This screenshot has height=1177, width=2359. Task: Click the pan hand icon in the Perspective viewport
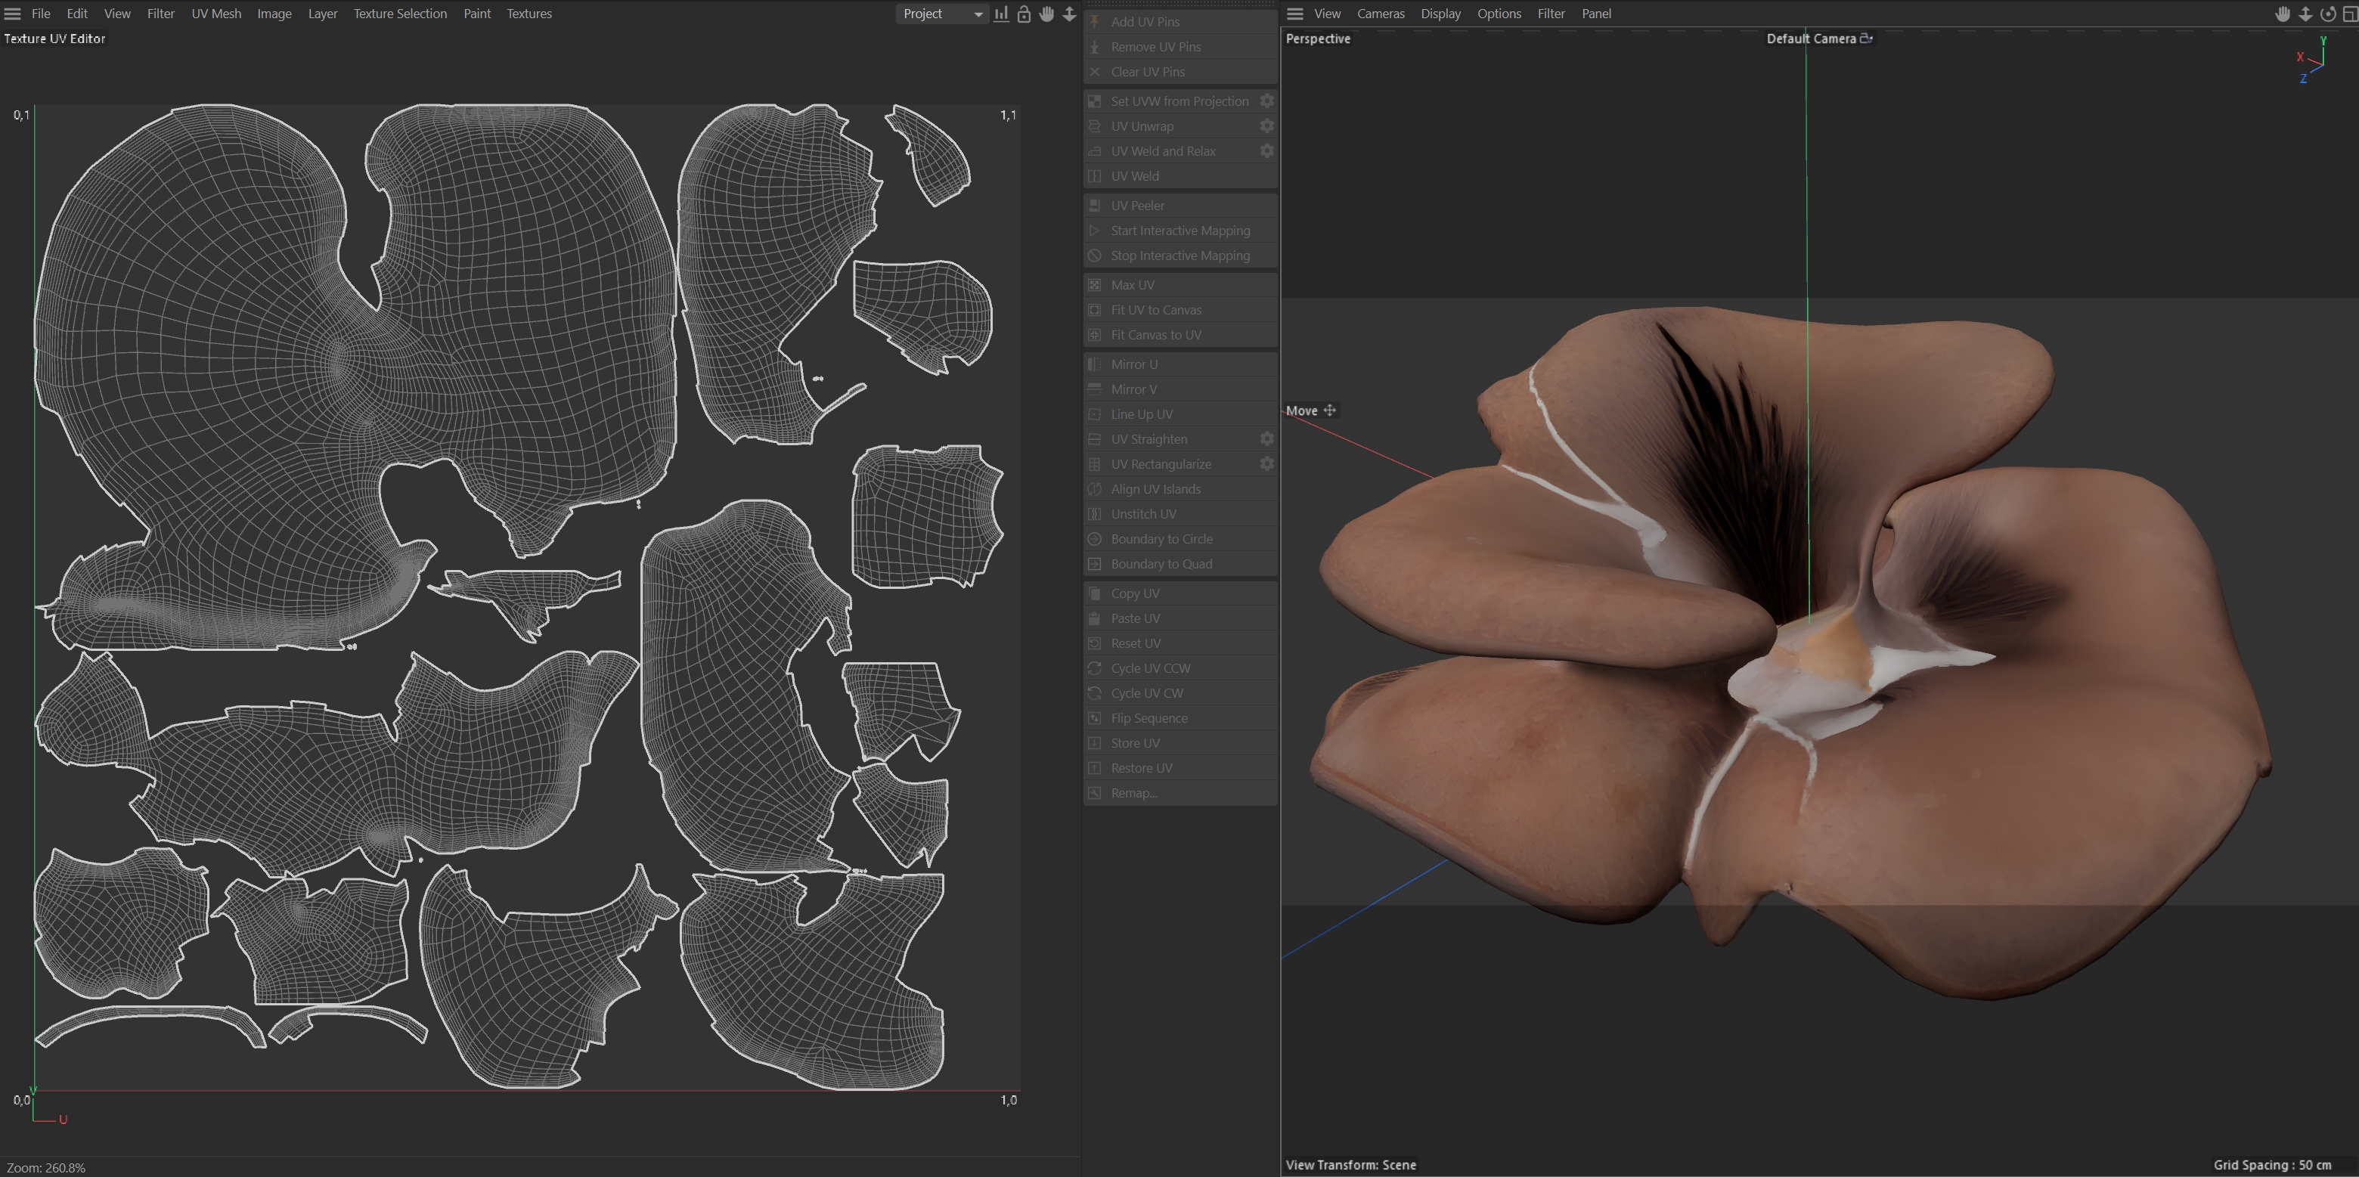2283,14
